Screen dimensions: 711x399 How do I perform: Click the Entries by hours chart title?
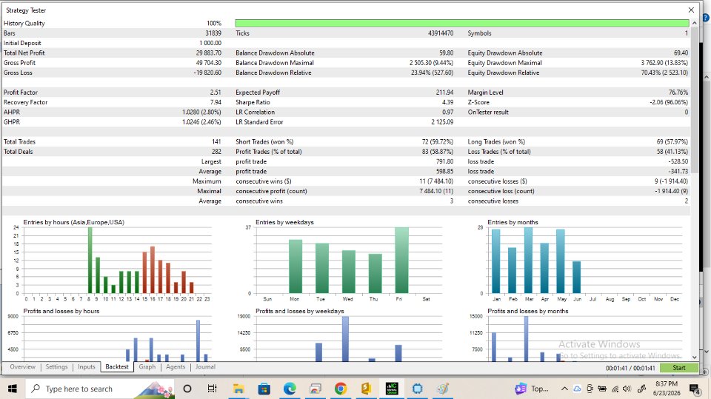tap(73, 222)
